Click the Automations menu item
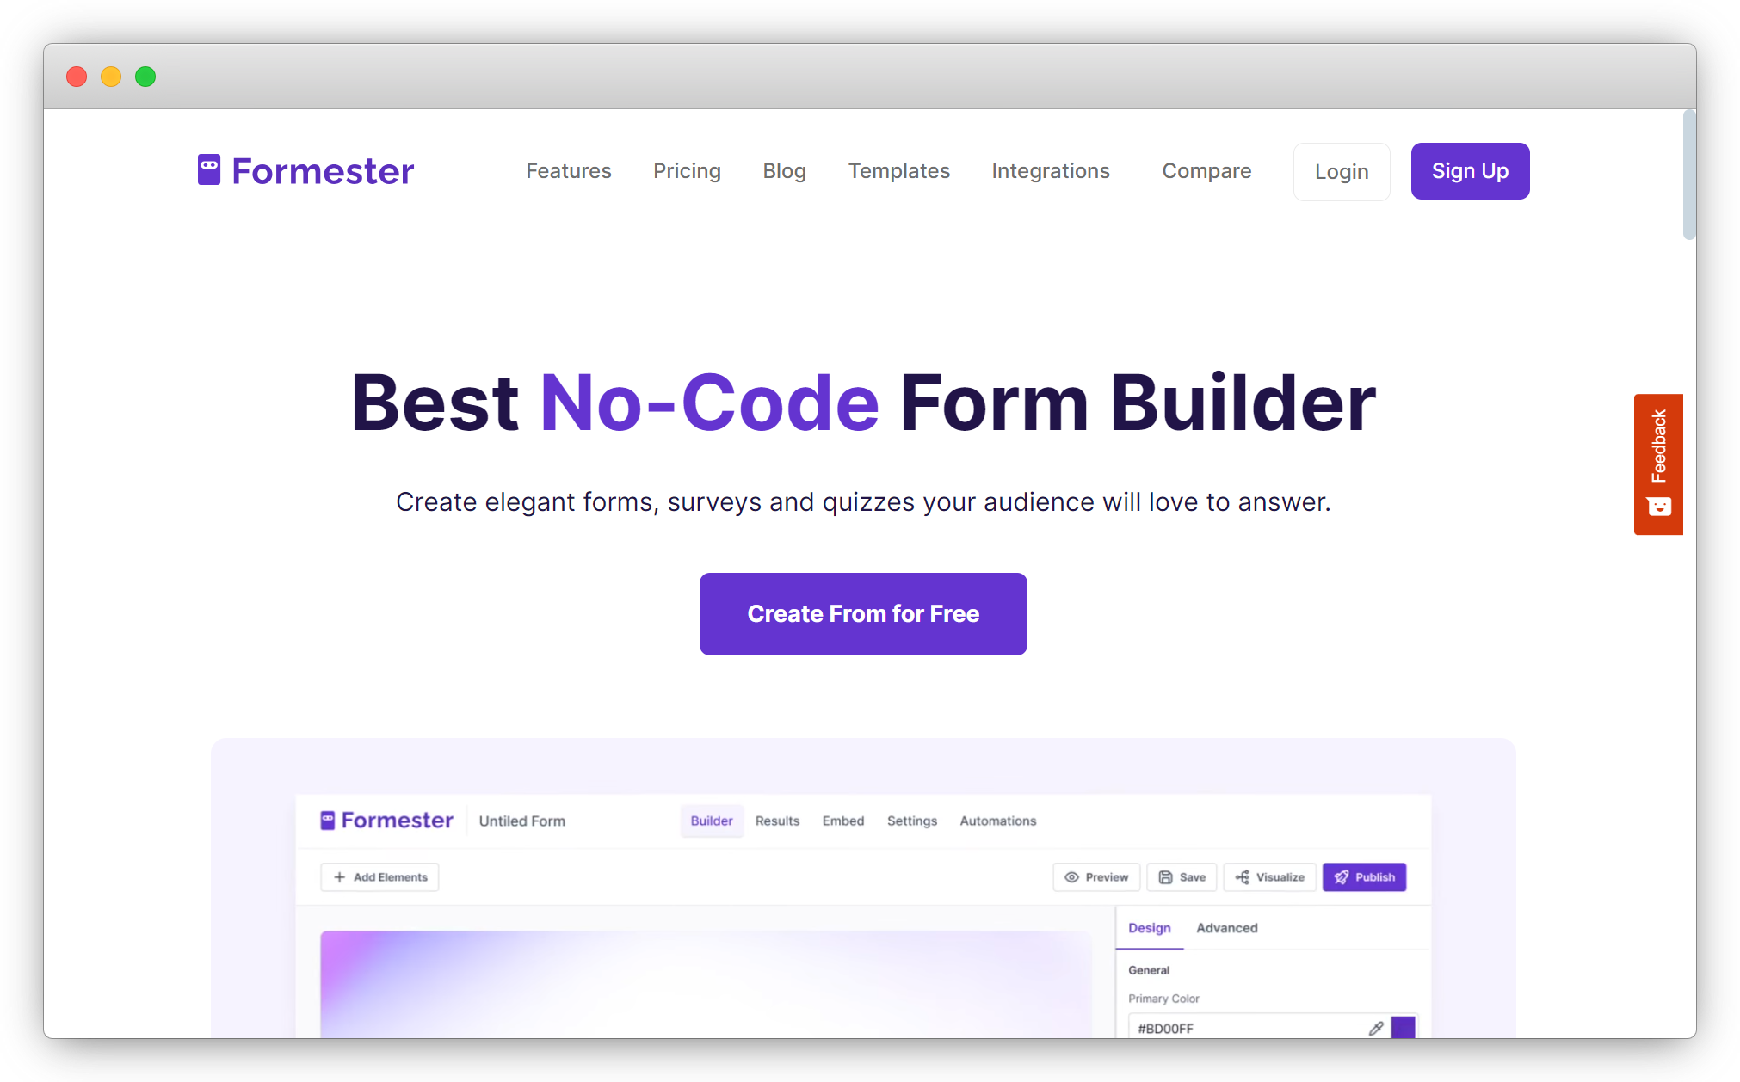The height and width of the screenshot is (1082, 1740). coord(996,821)
